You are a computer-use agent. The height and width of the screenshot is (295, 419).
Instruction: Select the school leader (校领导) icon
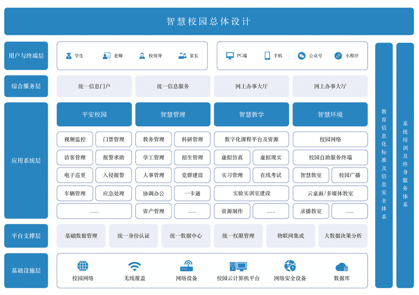[x=142, y=56]
